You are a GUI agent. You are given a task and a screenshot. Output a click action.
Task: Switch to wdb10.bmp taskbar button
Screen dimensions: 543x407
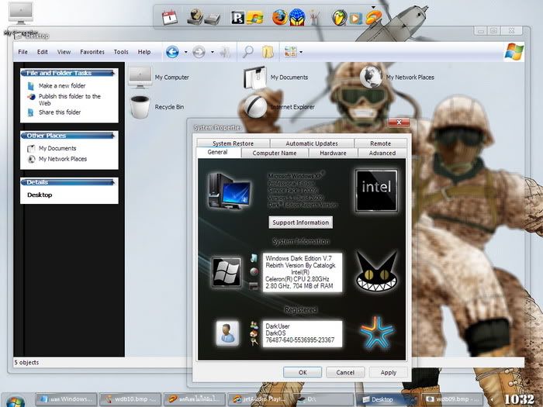point(130,399)
